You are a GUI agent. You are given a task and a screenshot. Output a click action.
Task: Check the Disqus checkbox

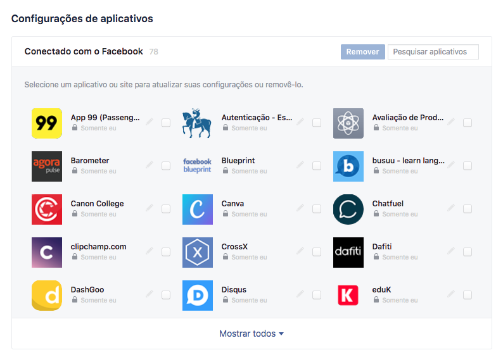pos(317,295)
